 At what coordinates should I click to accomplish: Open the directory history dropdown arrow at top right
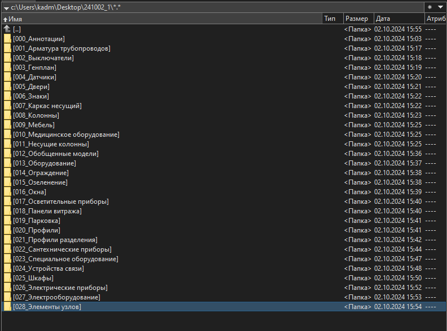click(x=441, y=7)
